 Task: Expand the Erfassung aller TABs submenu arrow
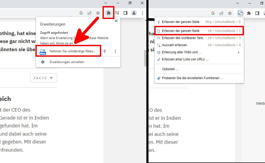(x=239, y=52)
